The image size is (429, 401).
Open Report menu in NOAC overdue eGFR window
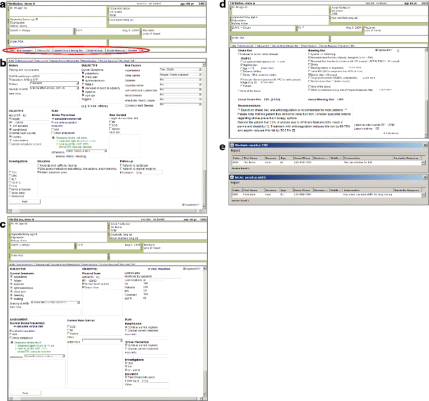[235, 182]
